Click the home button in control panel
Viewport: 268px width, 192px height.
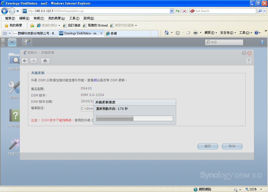[x=45, y=61]
